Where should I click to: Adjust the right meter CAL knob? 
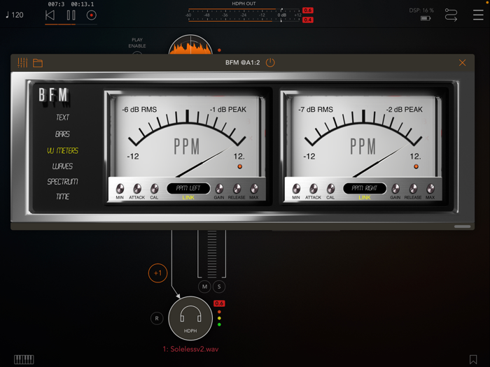[330, 189]
